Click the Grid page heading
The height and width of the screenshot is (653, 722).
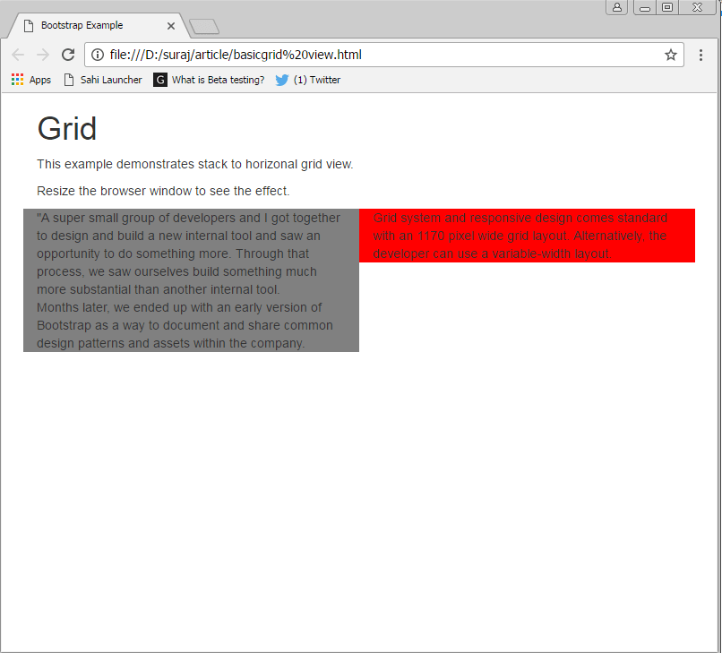point(67,128)
